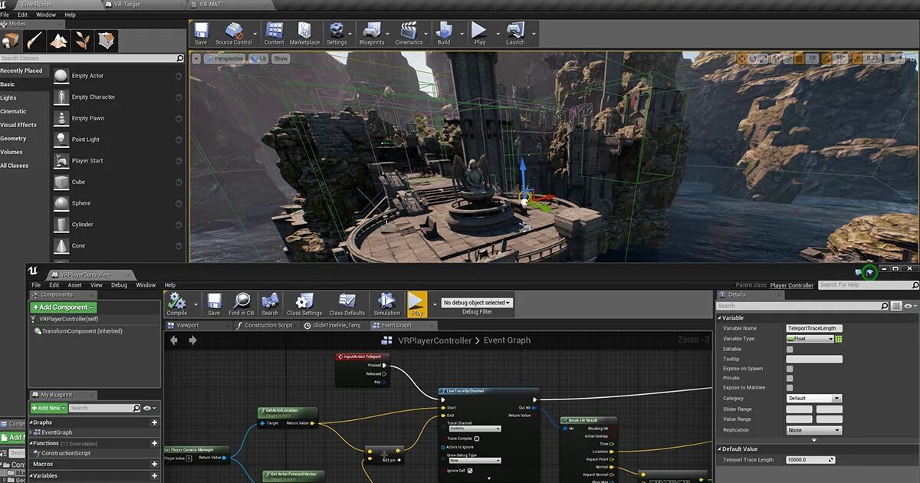Image resolution: width=920 pixels, height=483 pixels.
Task: Click Save in the blueprint editor toolbar
Action: (x=214, y=304)
